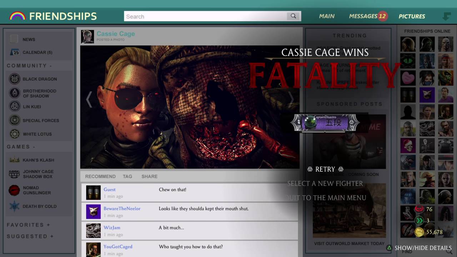457x257 pixels.
Task: Click the Black Dragon emblem icon
Action: click(14, 79)
